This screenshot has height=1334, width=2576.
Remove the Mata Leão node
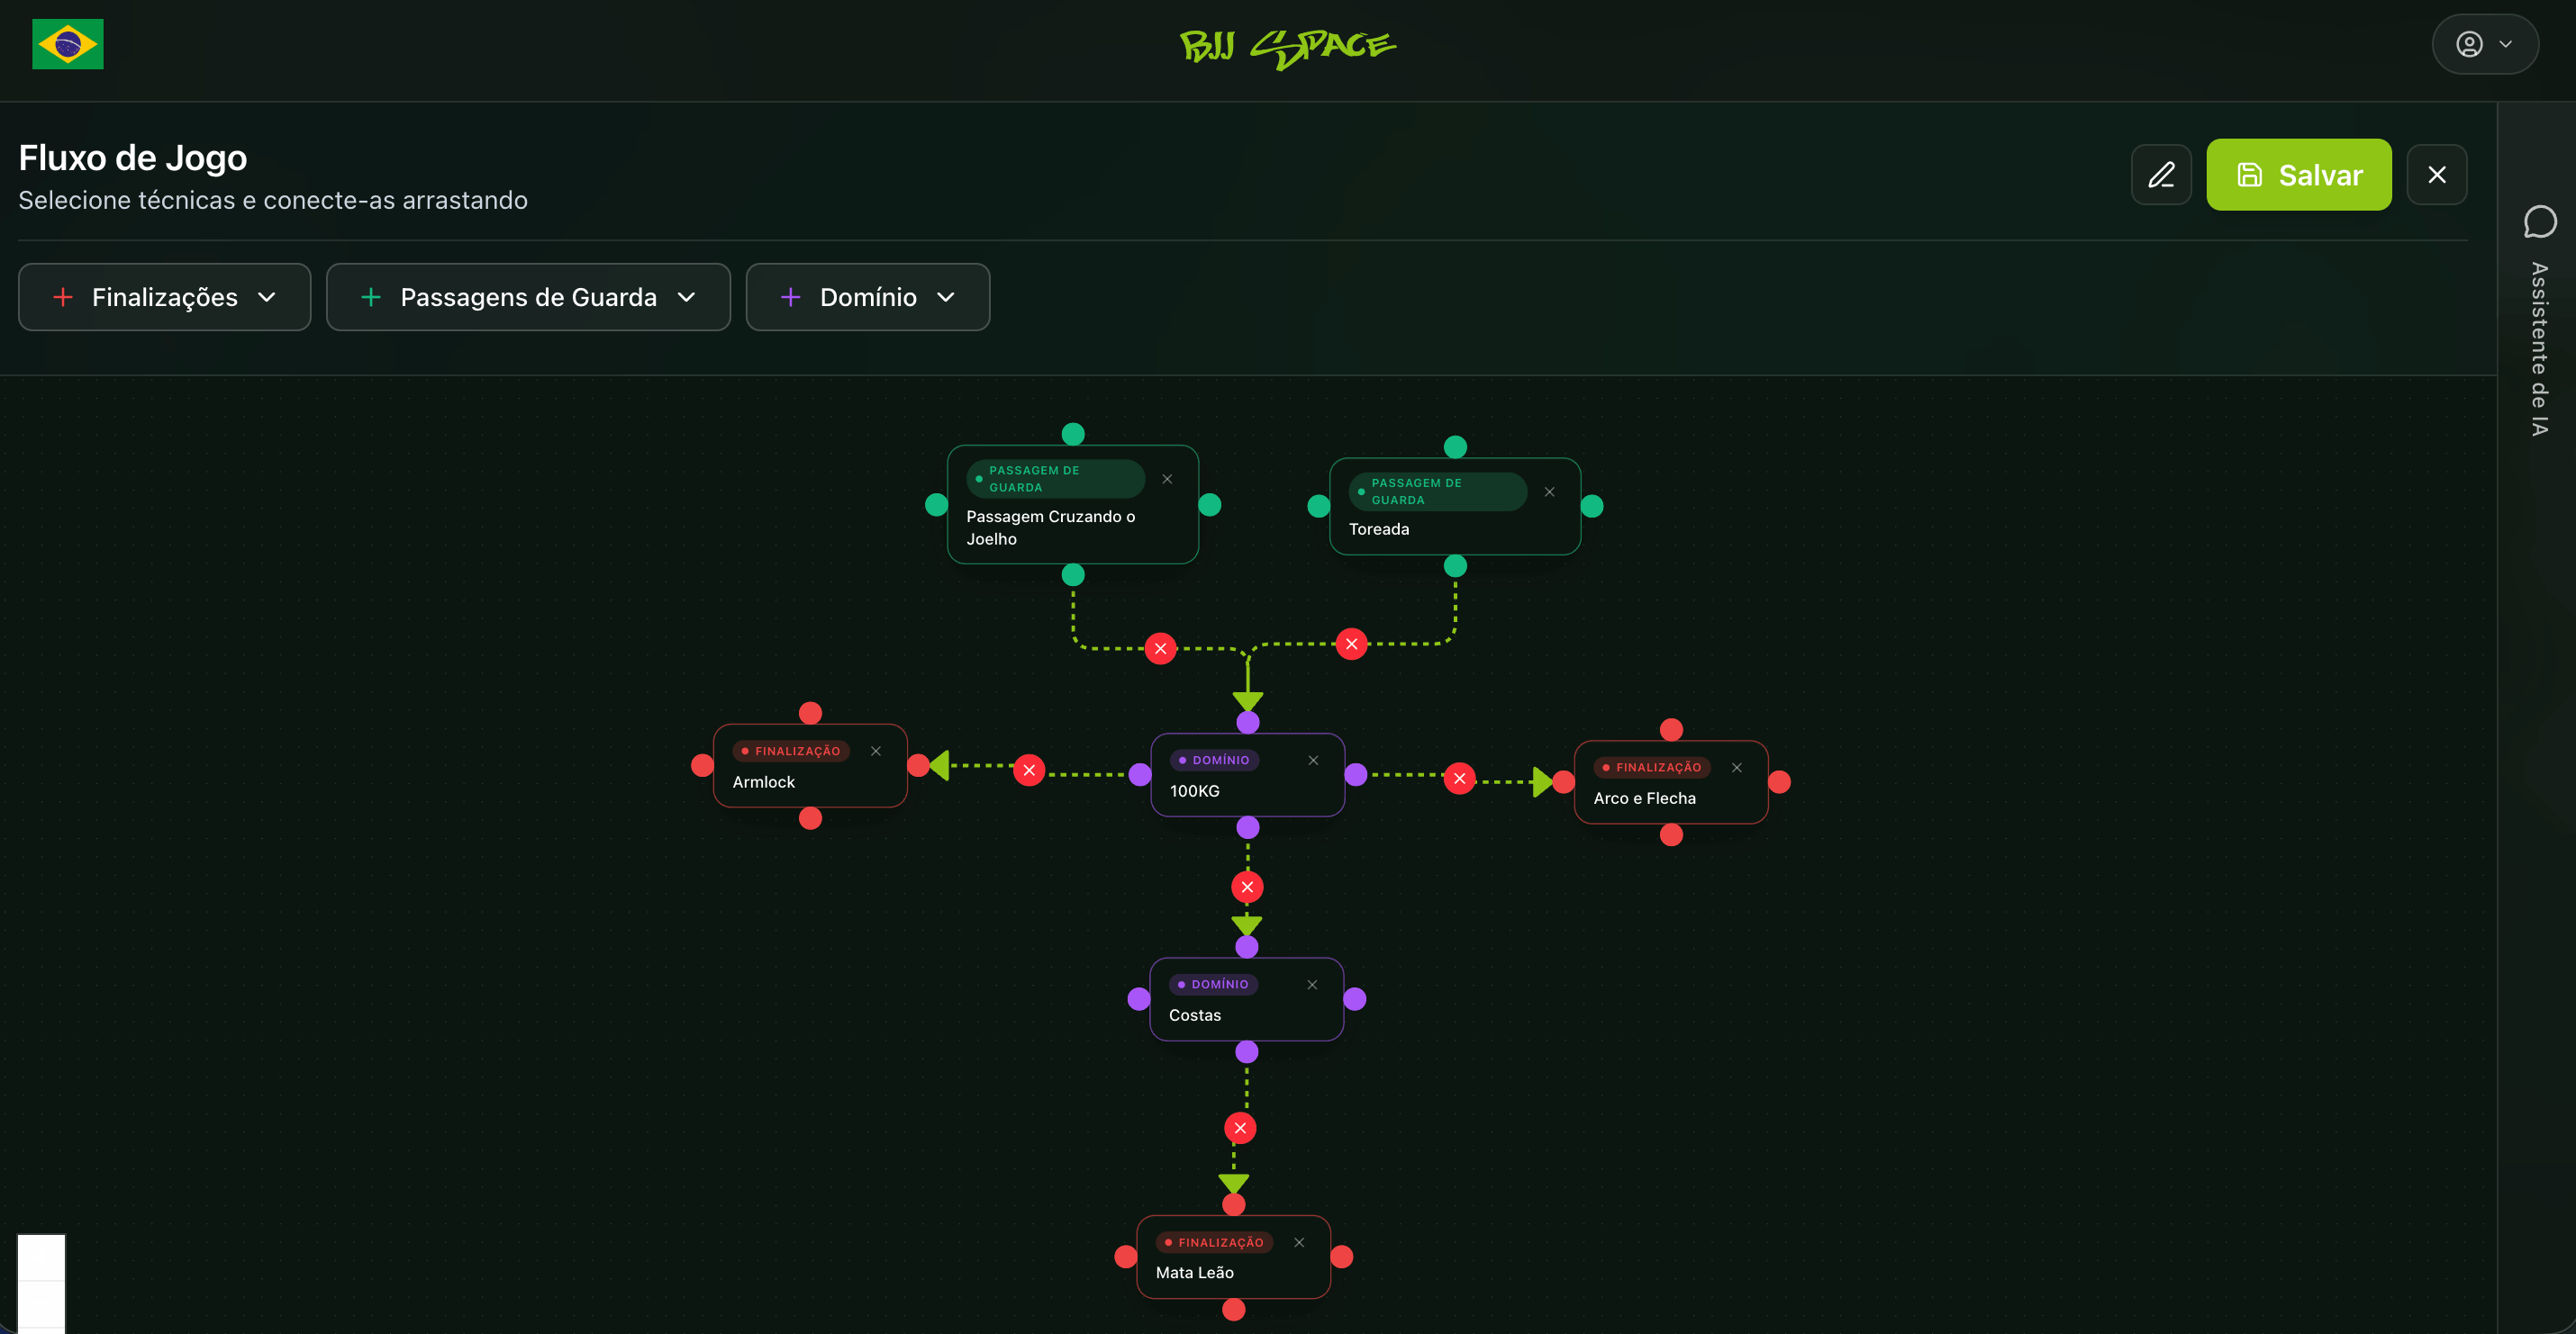pos(1299,1242)
